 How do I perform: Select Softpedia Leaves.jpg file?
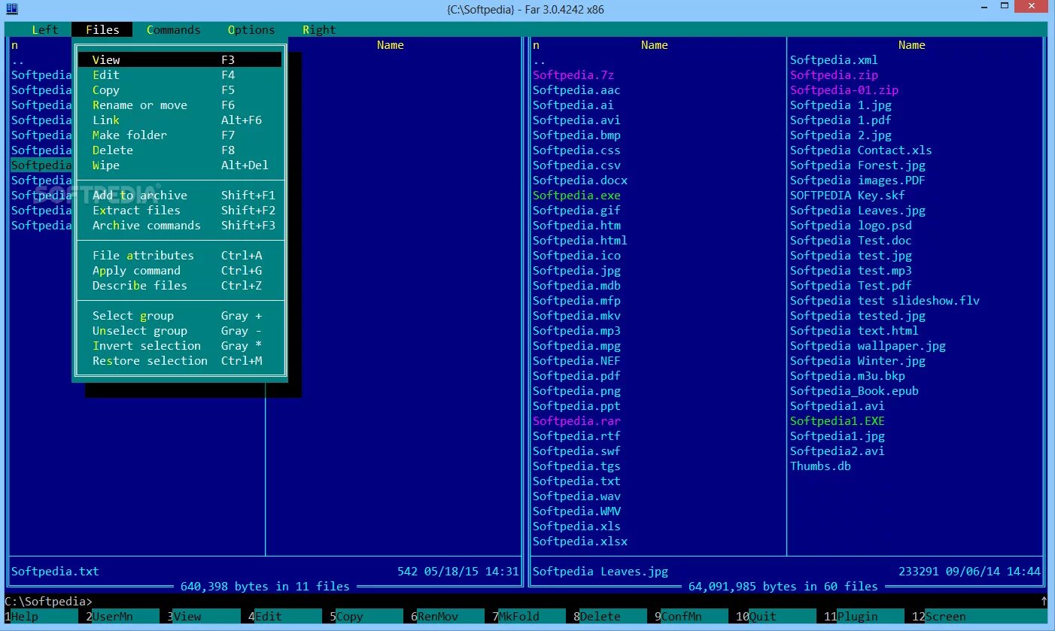(x=858, y=211)
